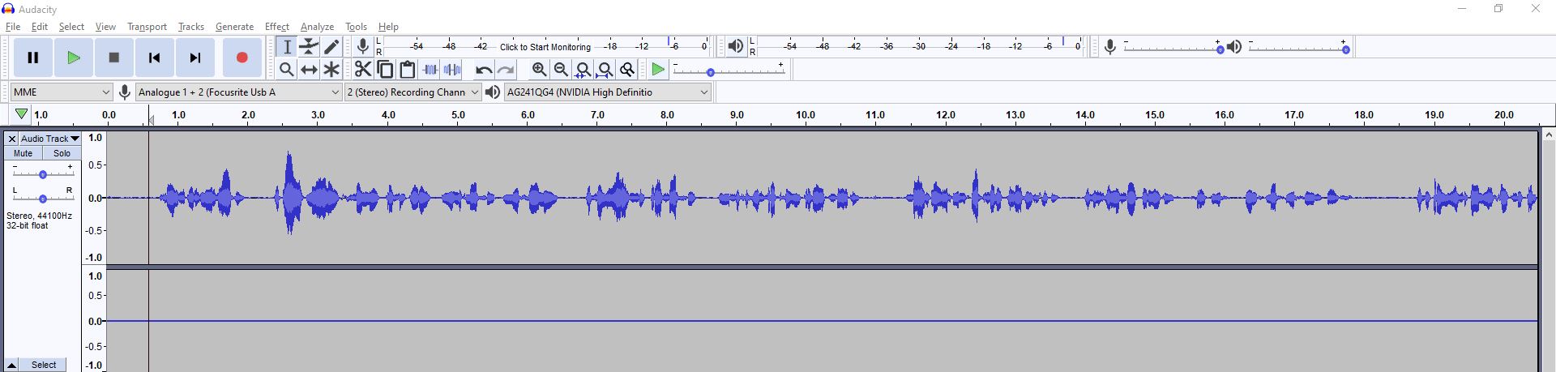Fit selection to window width
Screen dimensions: 1556x372
583,70
